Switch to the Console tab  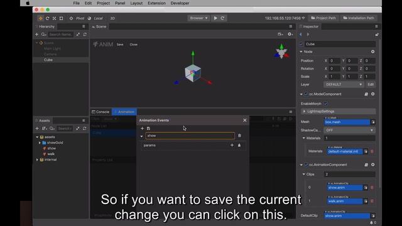pos(100,112)
